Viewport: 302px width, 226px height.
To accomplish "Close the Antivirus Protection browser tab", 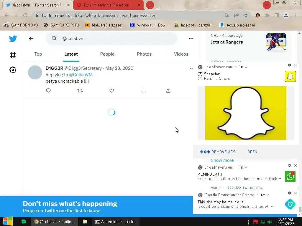I will [x=139, y=5].
